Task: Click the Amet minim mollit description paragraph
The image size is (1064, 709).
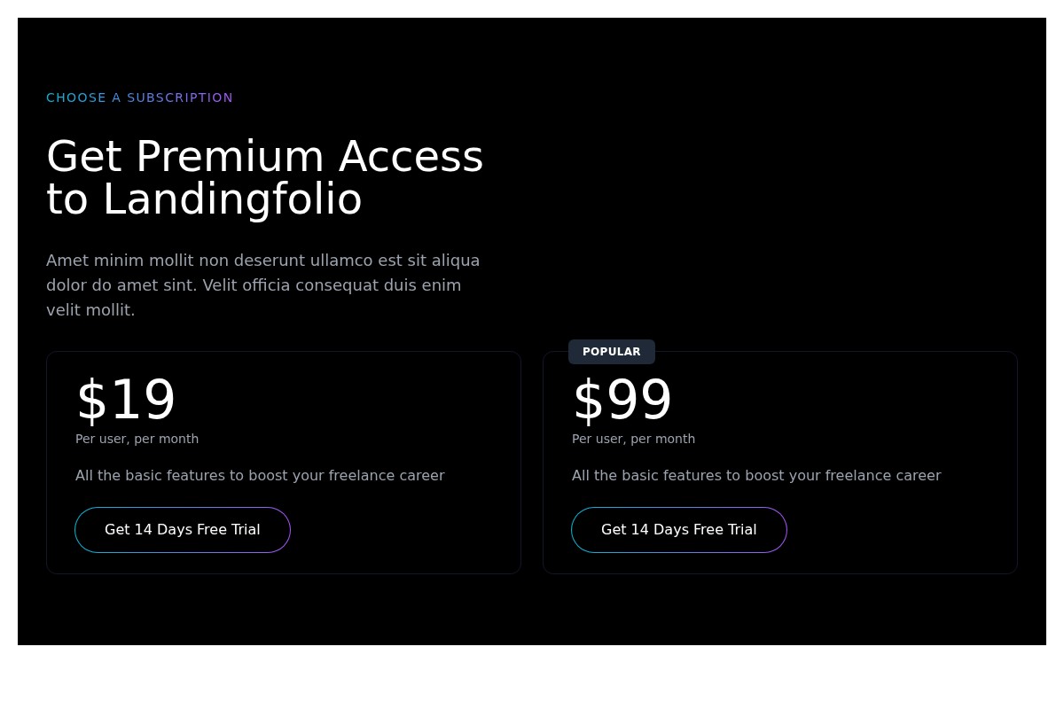Action: (x=263, y=285)
